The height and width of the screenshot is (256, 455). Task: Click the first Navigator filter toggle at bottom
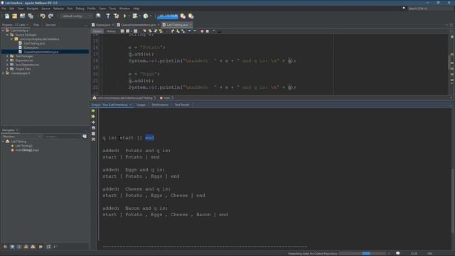[x=5, y=247]
